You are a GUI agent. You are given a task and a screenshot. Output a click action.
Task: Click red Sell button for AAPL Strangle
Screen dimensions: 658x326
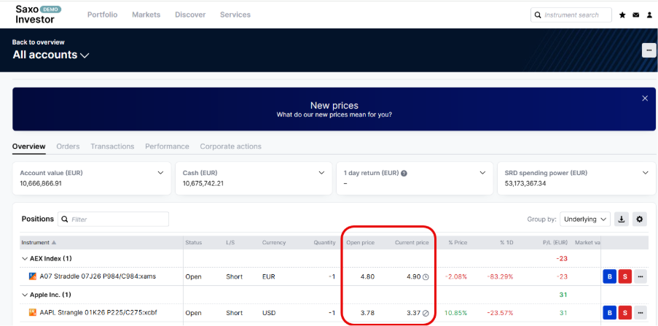(624, 313)
